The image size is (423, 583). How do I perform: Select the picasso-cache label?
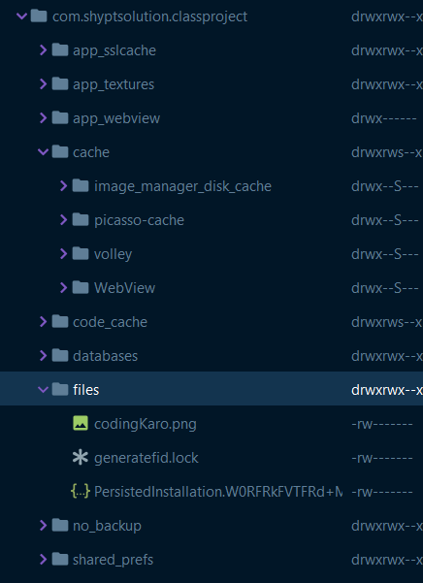pyautogui.click(x=139, y=220)
